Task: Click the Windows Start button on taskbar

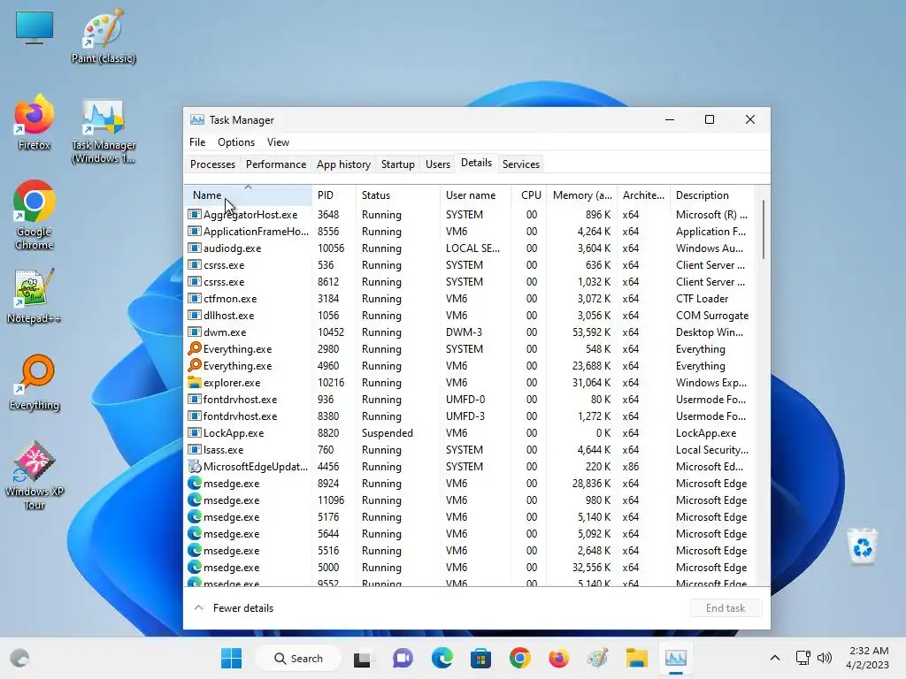Action: click(x=232, y=658)
